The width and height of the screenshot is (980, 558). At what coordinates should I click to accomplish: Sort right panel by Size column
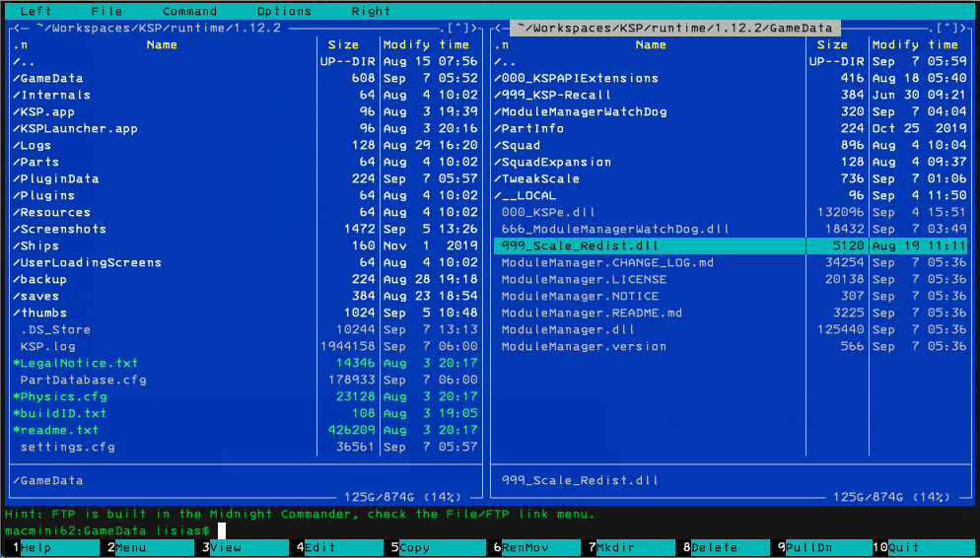click(832, 45)
